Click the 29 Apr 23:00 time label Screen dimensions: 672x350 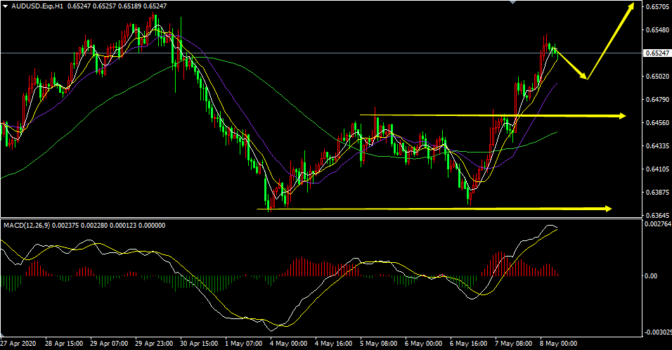(x=154, y=344)
